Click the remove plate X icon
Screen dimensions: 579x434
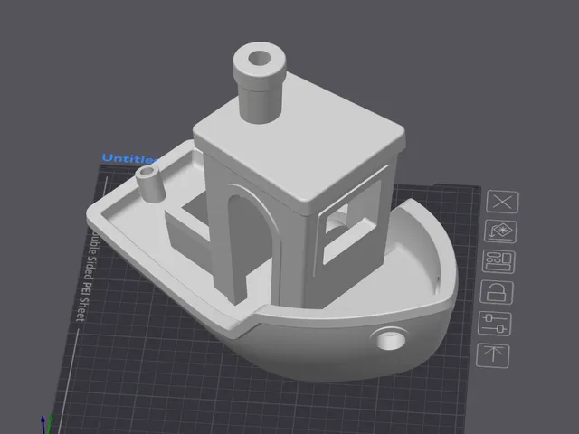point(503,202)
